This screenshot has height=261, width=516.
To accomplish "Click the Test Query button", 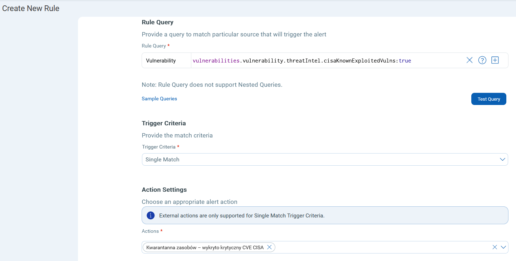I will (x=488, y=99).
